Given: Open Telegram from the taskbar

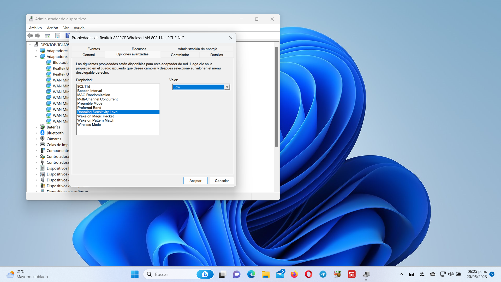Looking at the screenshot, I should [x=323, y=274].
